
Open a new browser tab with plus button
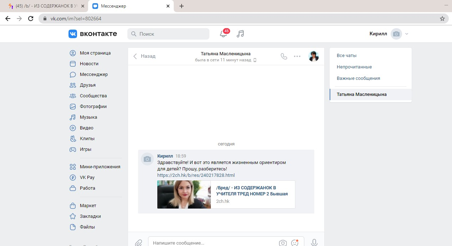point(182,6)
